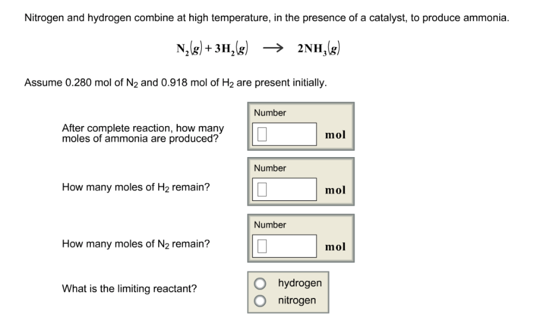Click the question asking what is the limiting reactant

[x=129, y=288]
